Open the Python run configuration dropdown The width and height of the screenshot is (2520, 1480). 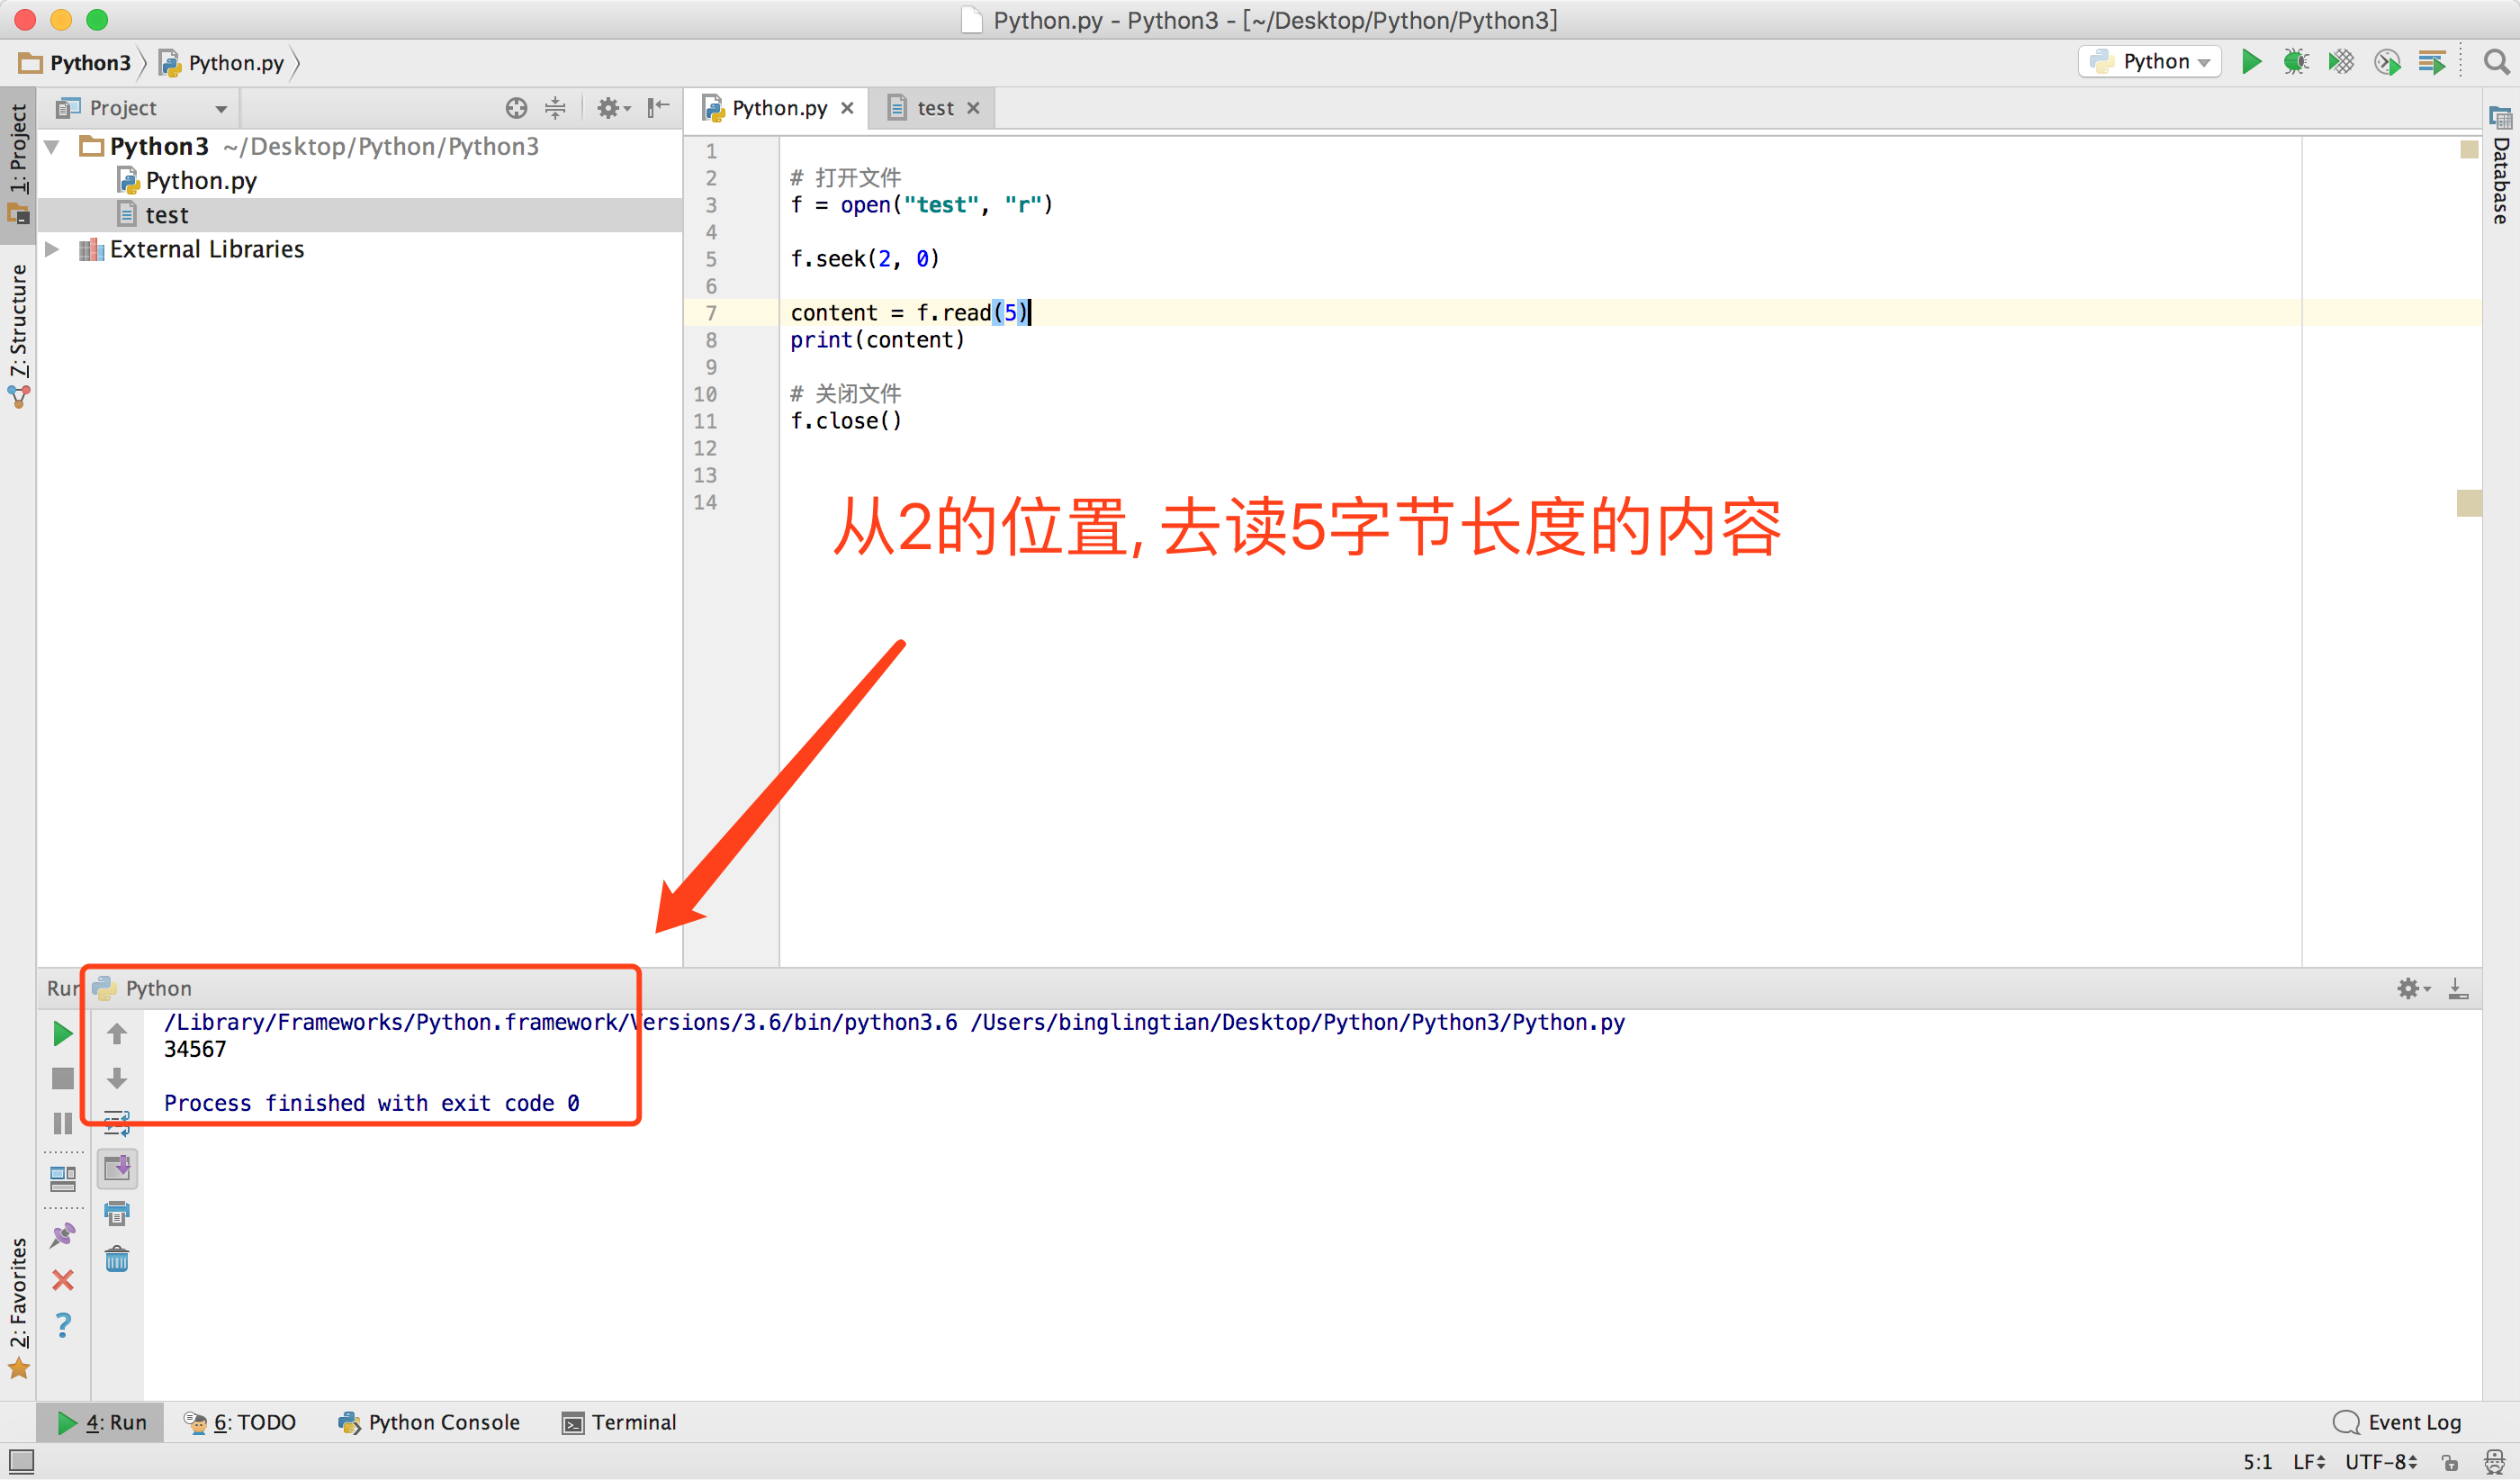pyautogui.click(x=2150, y=62)
